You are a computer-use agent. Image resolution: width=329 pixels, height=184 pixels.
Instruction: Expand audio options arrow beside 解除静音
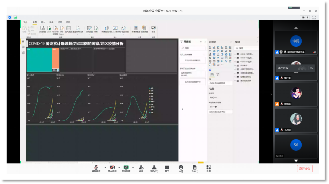pyautogui.click(x=105, y=167)
